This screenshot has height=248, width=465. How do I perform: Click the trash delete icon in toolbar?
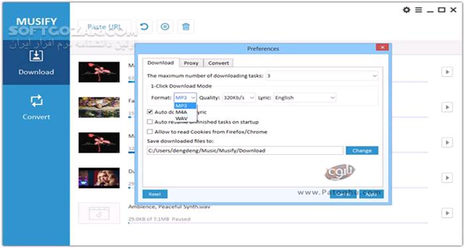pyautogui.click(x=185, y=27)
